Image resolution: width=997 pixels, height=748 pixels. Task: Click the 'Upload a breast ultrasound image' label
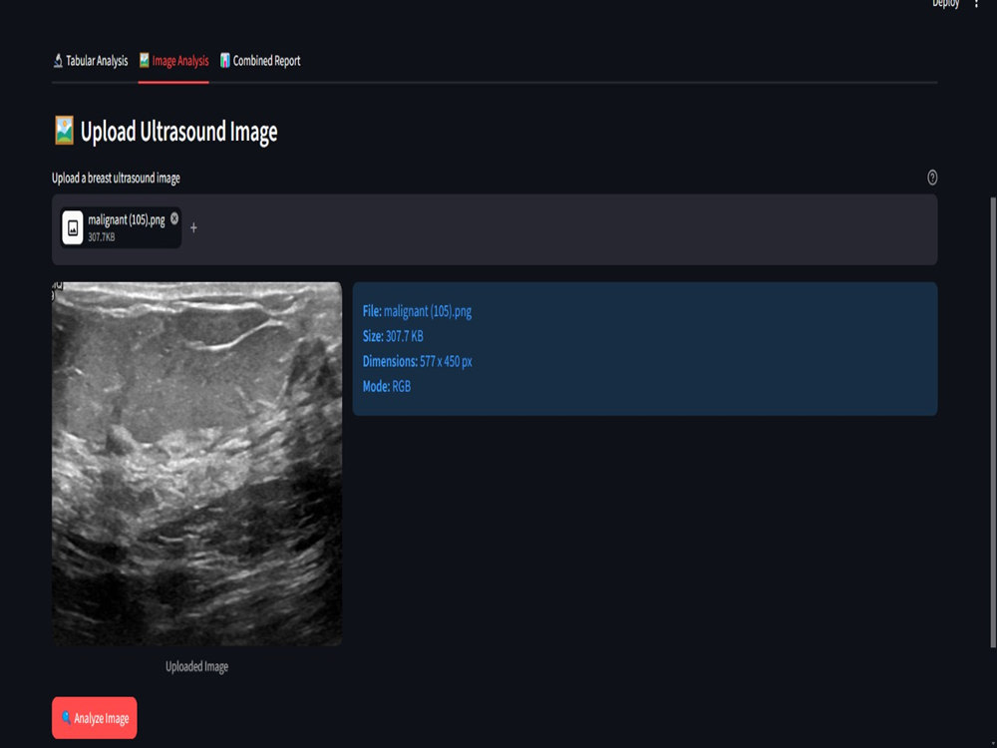tap(116, 179)
